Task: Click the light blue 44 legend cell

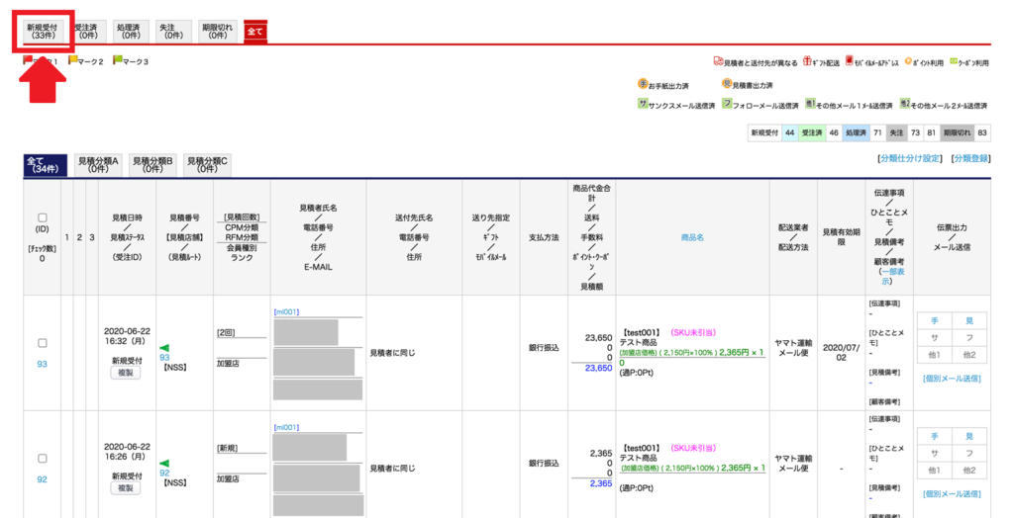Action: [789, 132]
